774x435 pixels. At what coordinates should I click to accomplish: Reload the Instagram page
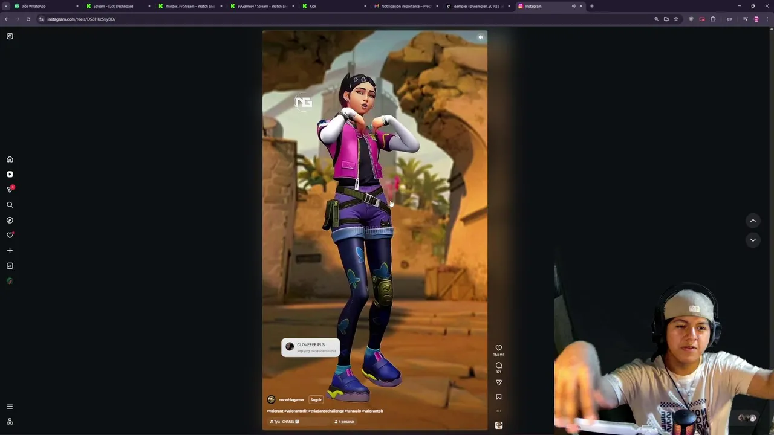28,19
